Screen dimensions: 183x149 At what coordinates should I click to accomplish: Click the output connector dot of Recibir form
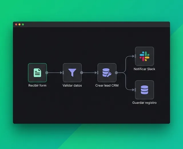point(47,72)
